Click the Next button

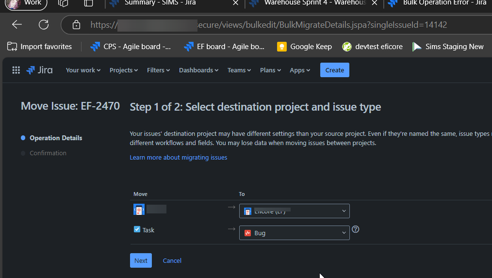[141, 260]
